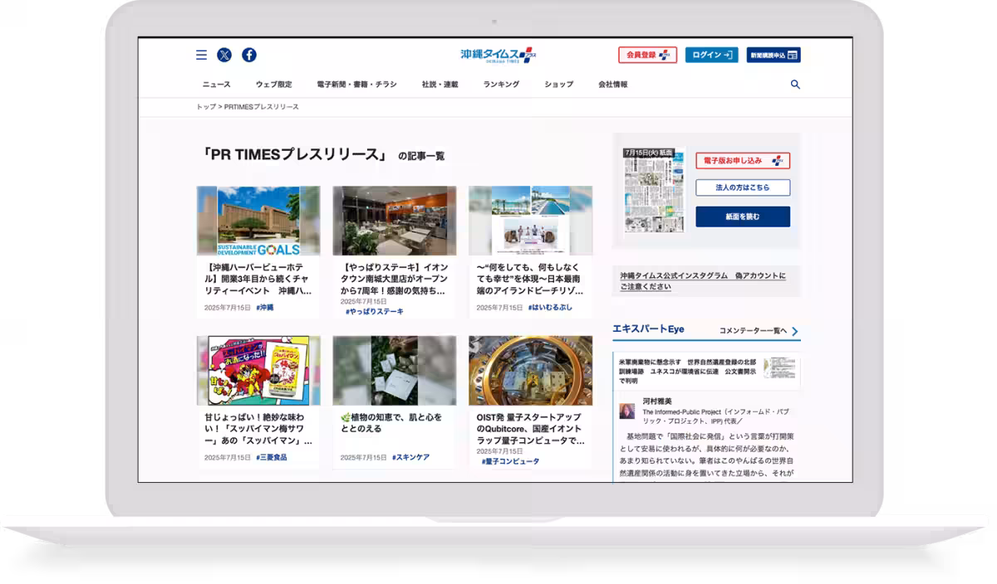Click the #沖縄 tag

pyautogui.click(x=265, y=308)
